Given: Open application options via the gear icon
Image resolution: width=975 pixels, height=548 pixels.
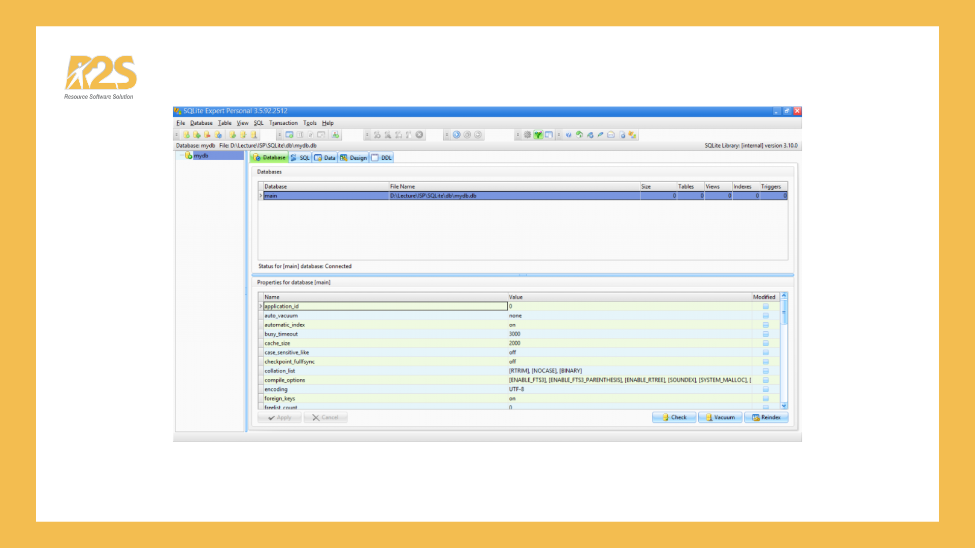Looking at the screenshot, I should [x=526, y=134].
